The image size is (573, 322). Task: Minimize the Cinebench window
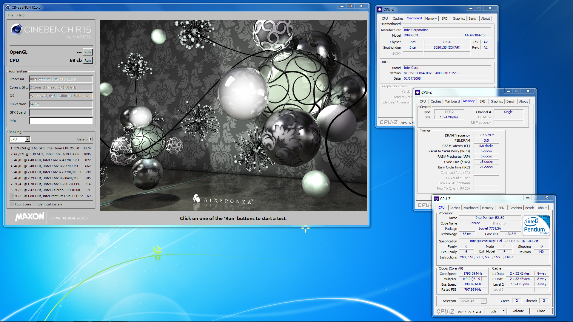[342, 6]
